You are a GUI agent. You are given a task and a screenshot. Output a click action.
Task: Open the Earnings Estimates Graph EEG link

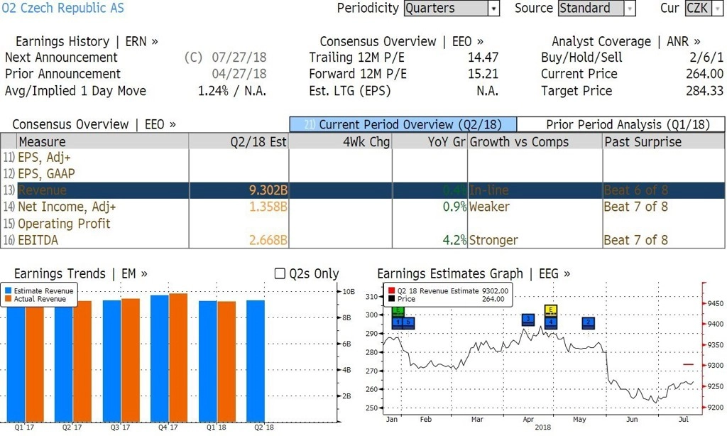coord(474,273)
